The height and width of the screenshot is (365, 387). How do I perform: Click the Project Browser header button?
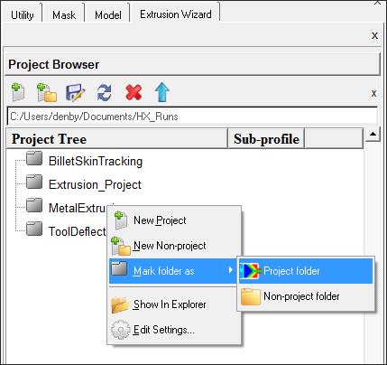pos(193,64)
